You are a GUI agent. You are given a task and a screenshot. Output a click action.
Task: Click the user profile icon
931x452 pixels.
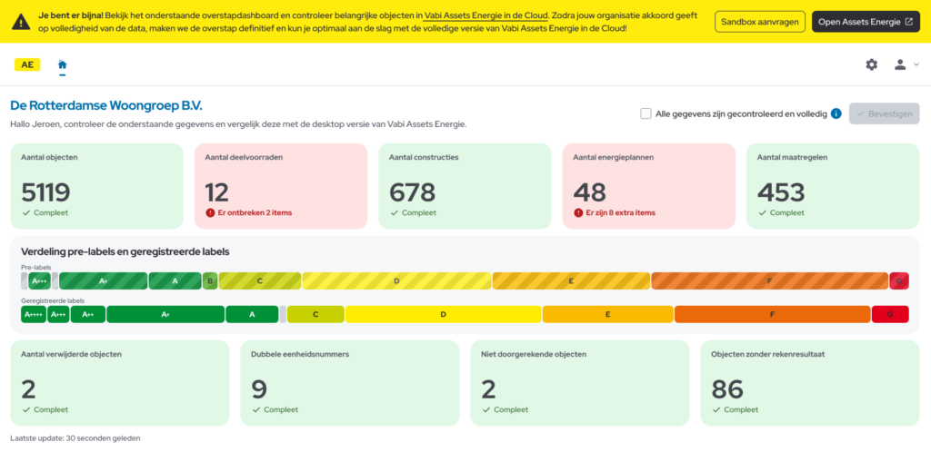click(x=900, y=64)
